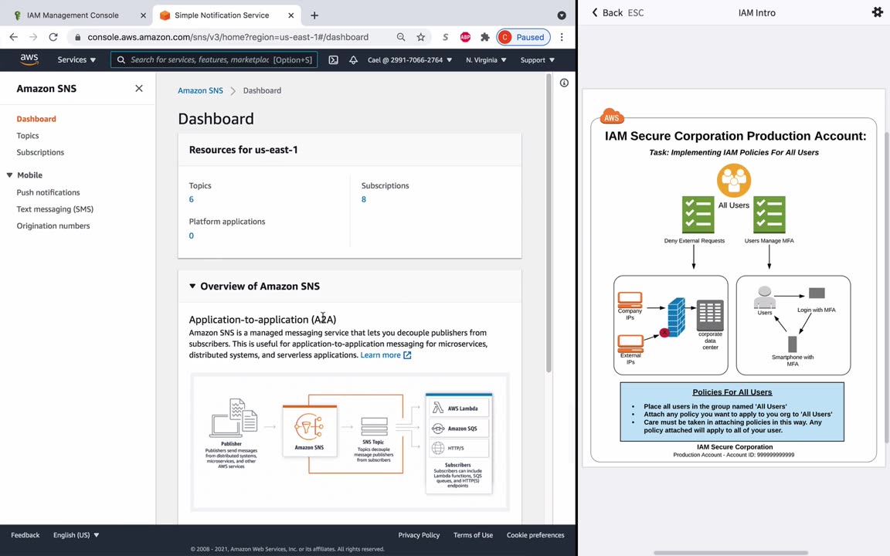This screenshot has width=890, height=556.
Task: Close the Amazon SNS sidebar panel
Action: click(x=139, y=88)
